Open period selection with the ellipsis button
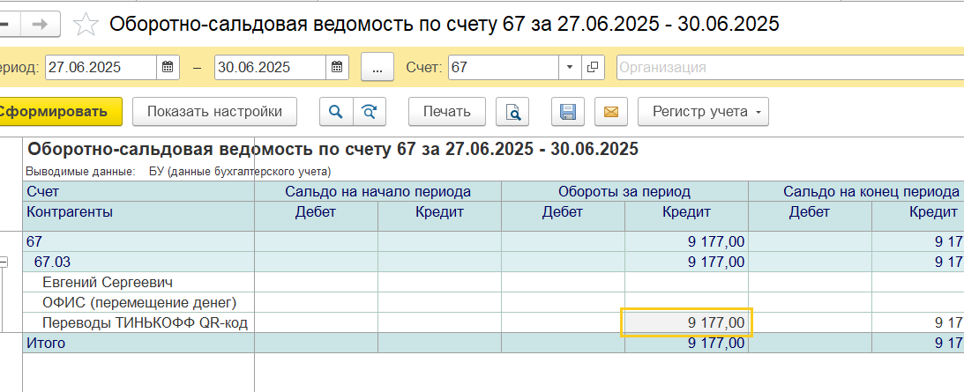 pyautogui.click(x=377, y=68)
